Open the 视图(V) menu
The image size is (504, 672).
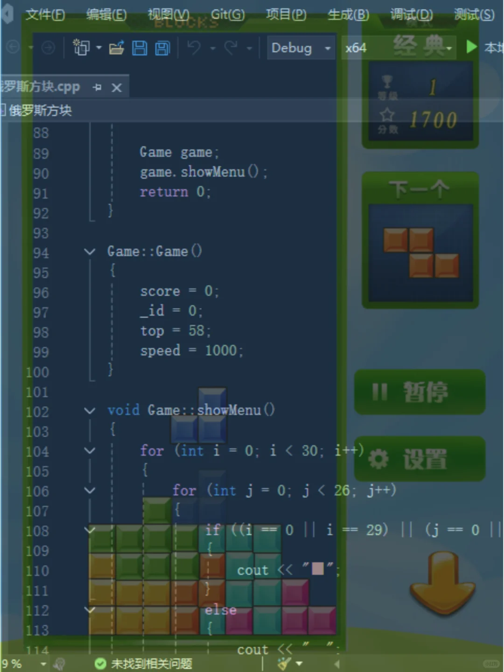click(168, 15)
